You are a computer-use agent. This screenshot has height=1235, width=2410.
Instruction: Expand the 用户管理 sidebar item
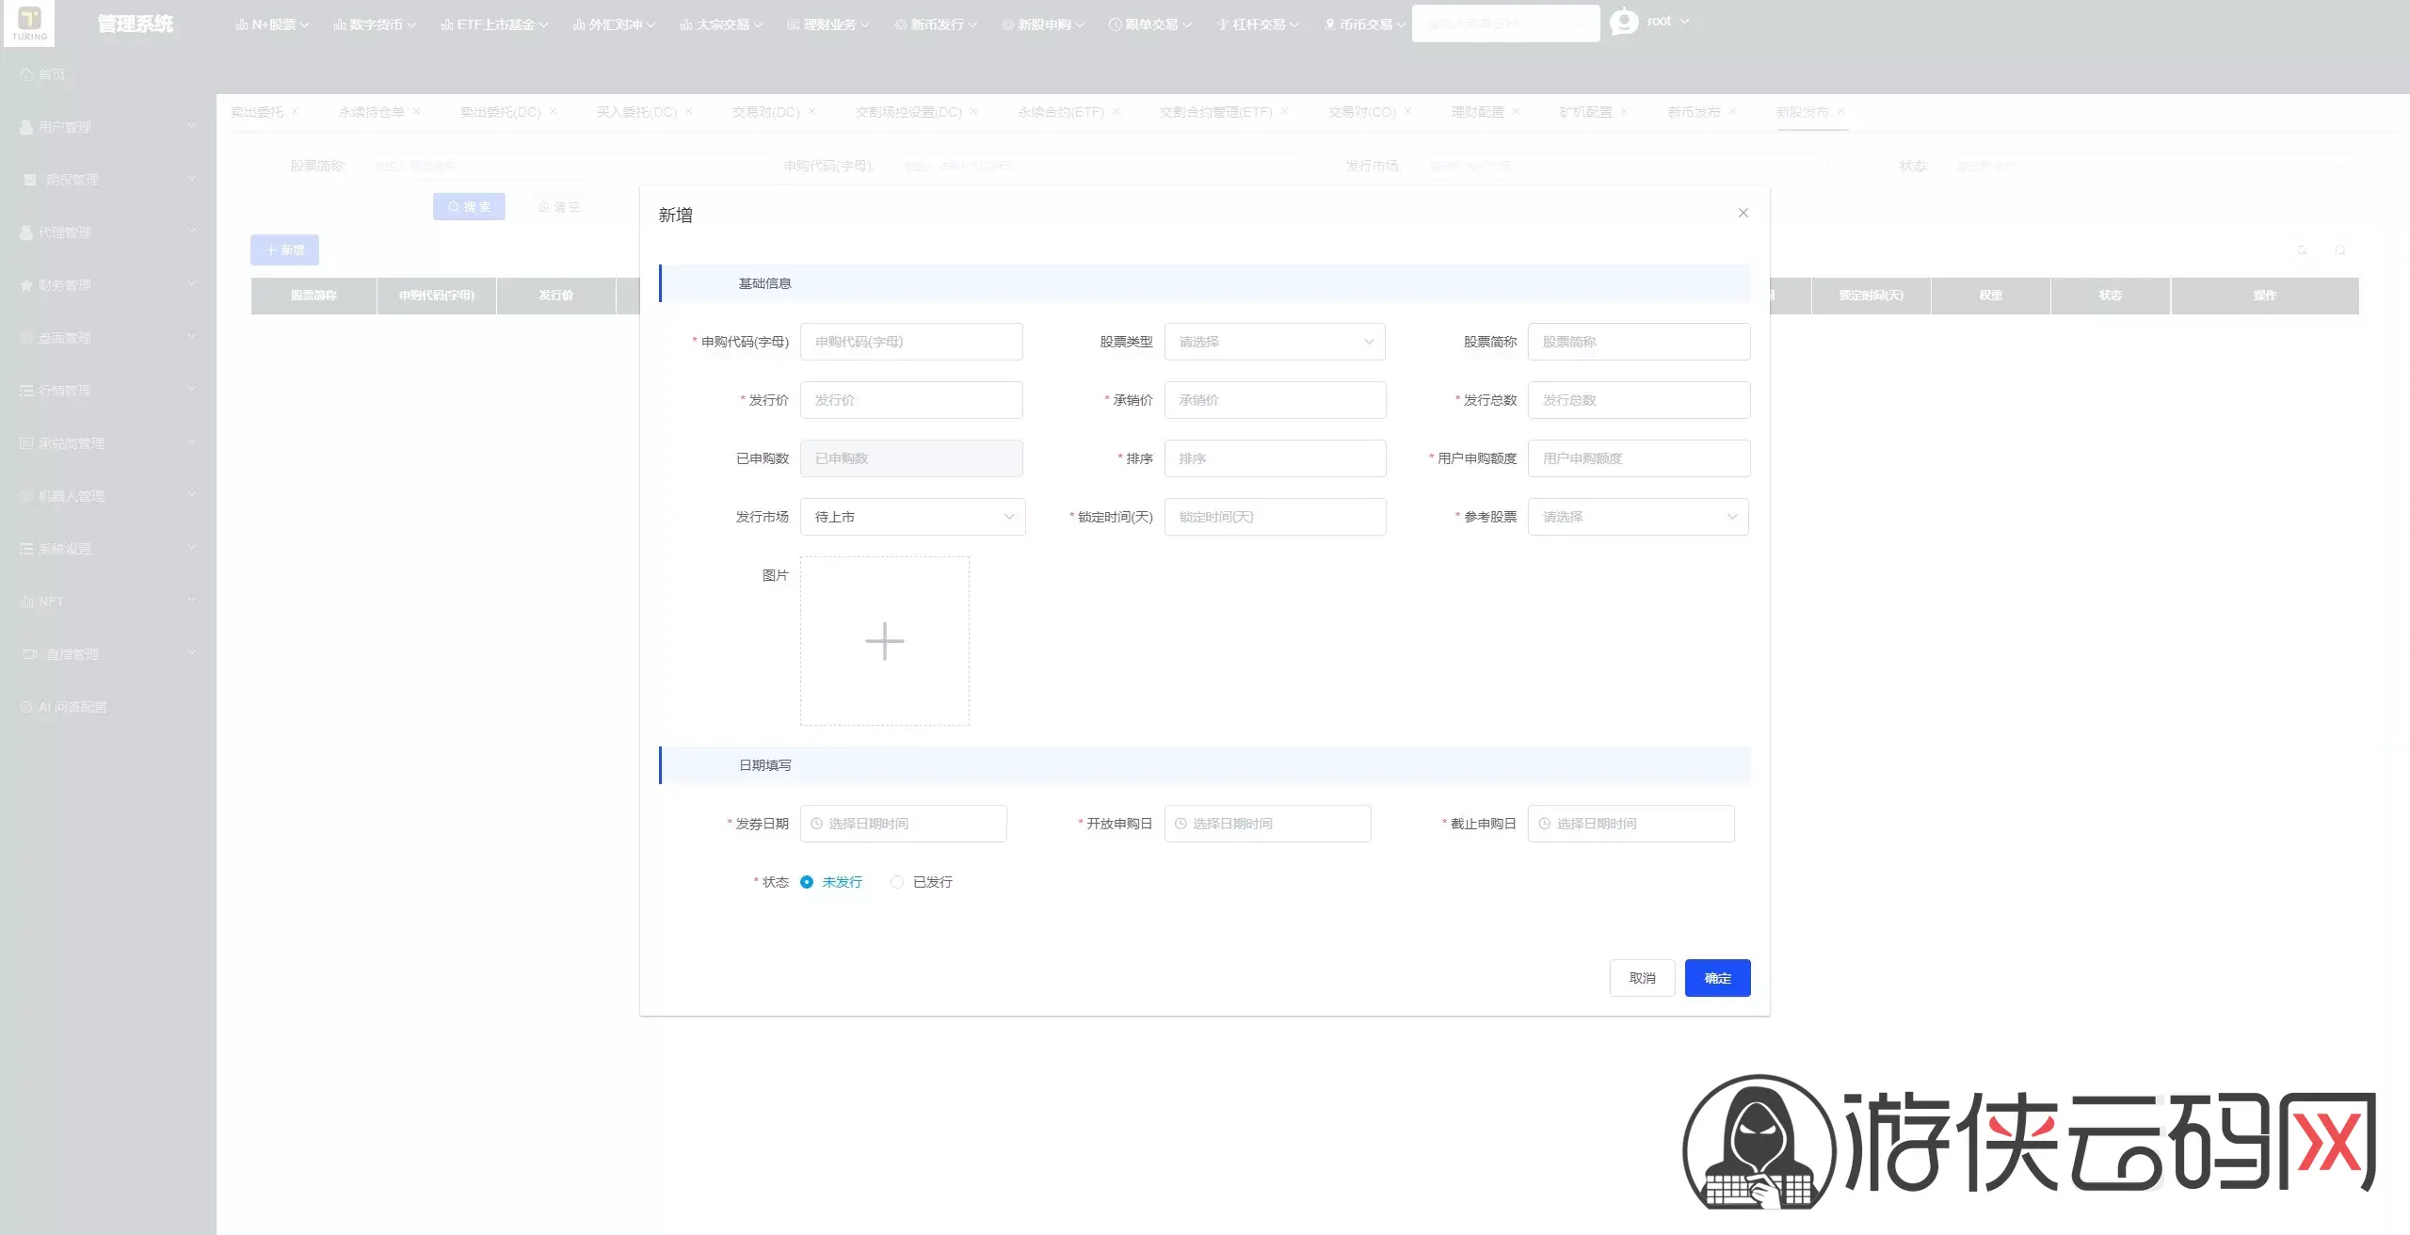[x=108, y=126]
